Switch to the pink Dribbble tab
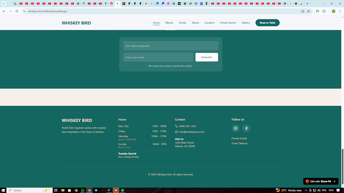This screenshot has width=344, height=193. tap(168, 3)
